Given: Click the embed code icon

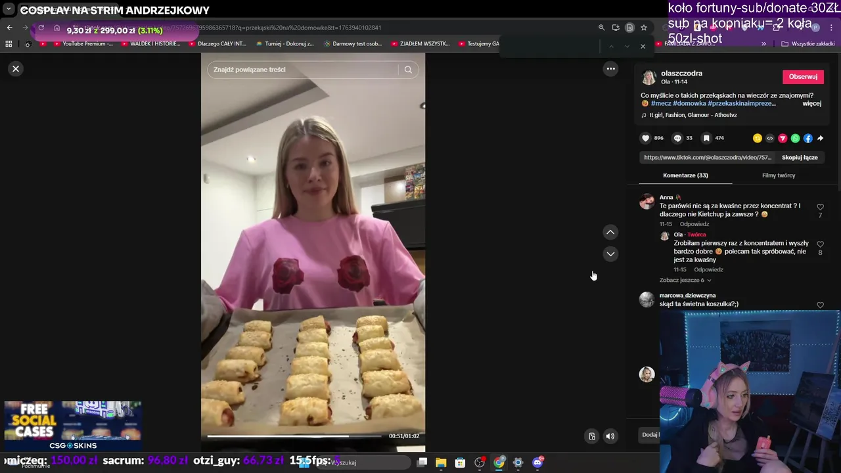Looking at the screenshot, I should [x=770, y=138].
